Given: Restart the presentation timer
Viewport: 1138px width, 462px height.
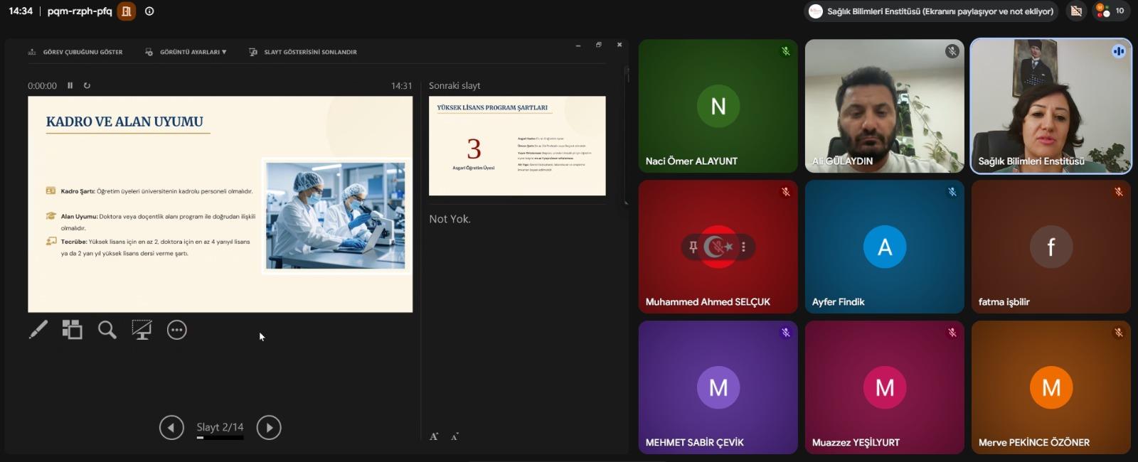Looking at the screenshot, I should 87,85.
